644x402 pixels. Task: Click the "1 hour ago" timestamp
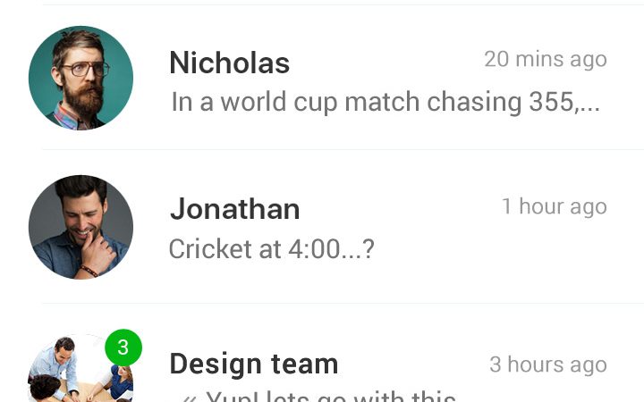pos(555,206)
